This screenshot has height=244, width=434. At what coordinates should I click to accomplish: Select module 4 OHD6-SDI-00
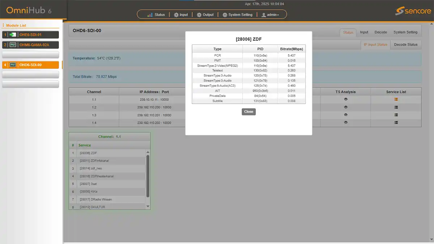30,65
